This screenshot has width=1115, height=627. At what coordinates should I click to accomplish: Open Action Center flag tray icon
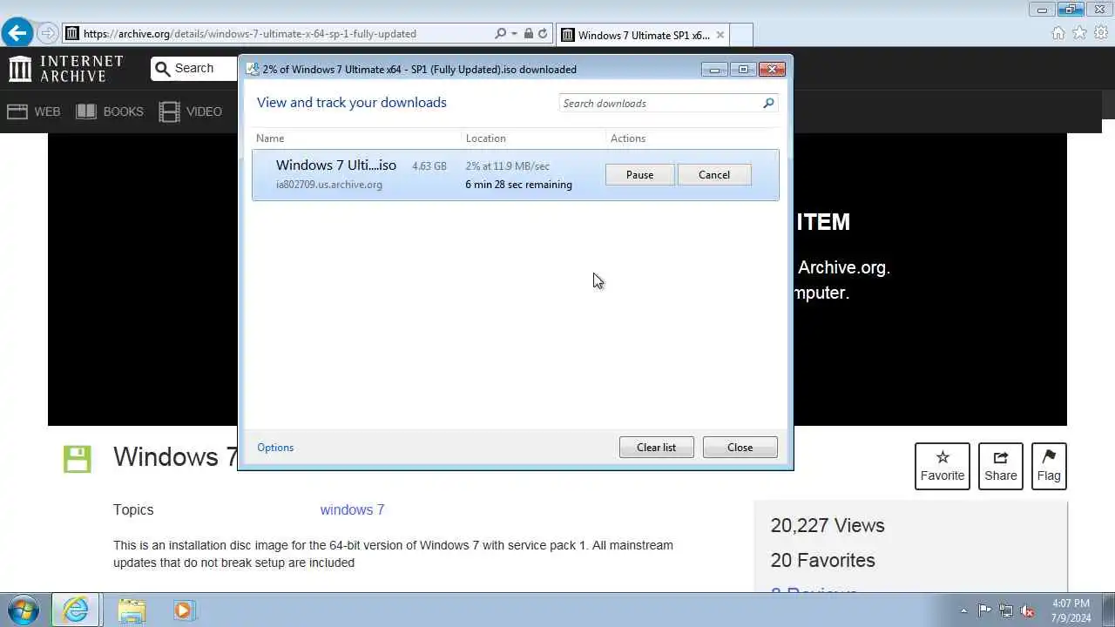coord(984,610)
